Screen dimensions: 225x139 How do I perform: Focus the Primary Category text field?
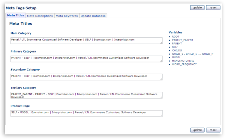point(86,59)
